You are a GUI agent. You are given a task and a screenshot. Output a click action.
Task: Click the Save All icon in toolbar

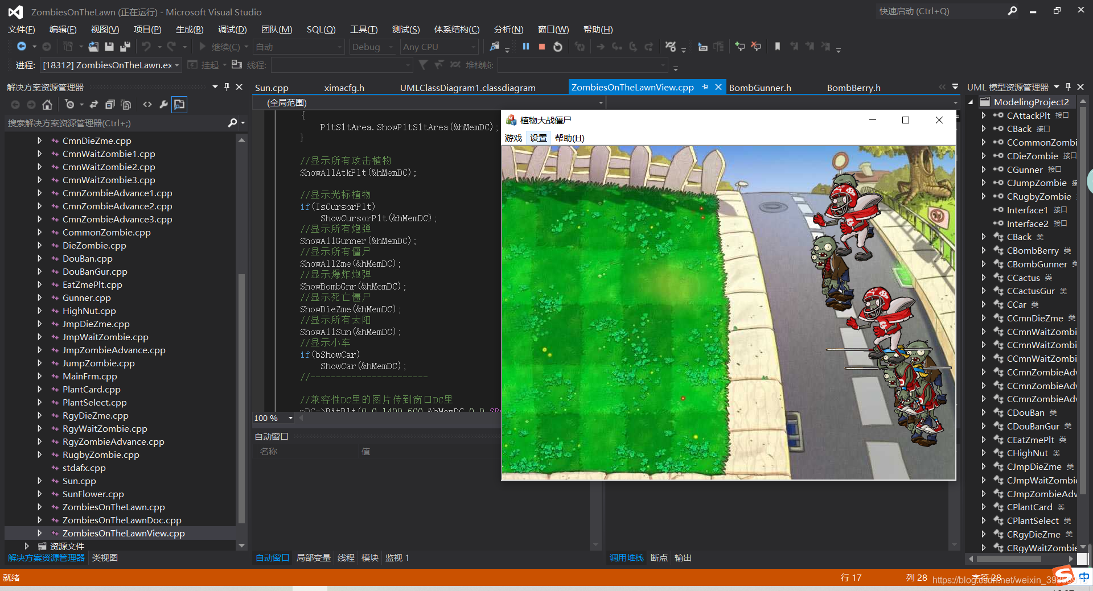click(125, 47)
